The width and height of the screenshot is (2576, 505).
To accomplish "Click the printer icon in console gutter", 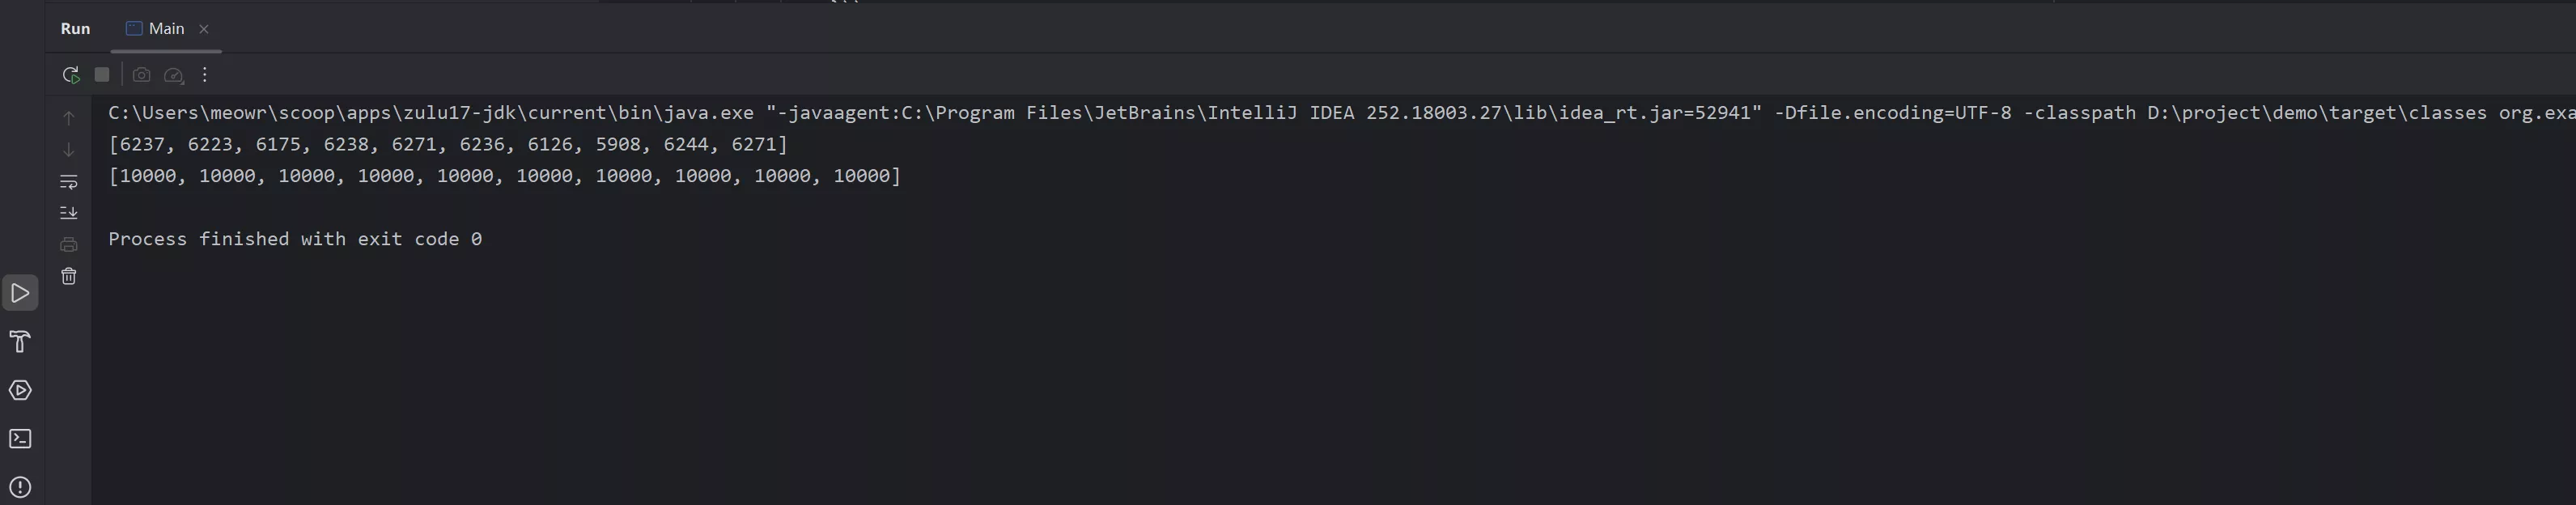I will click(69, 244).
